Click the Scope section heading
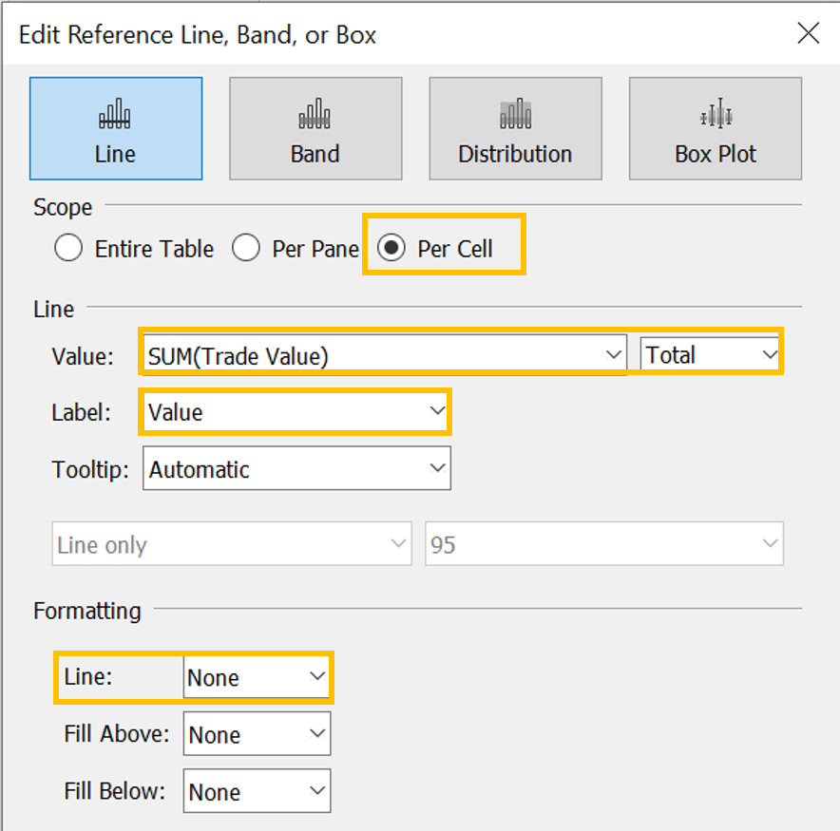This screenshot has width=840, height=831. point(63,207)
